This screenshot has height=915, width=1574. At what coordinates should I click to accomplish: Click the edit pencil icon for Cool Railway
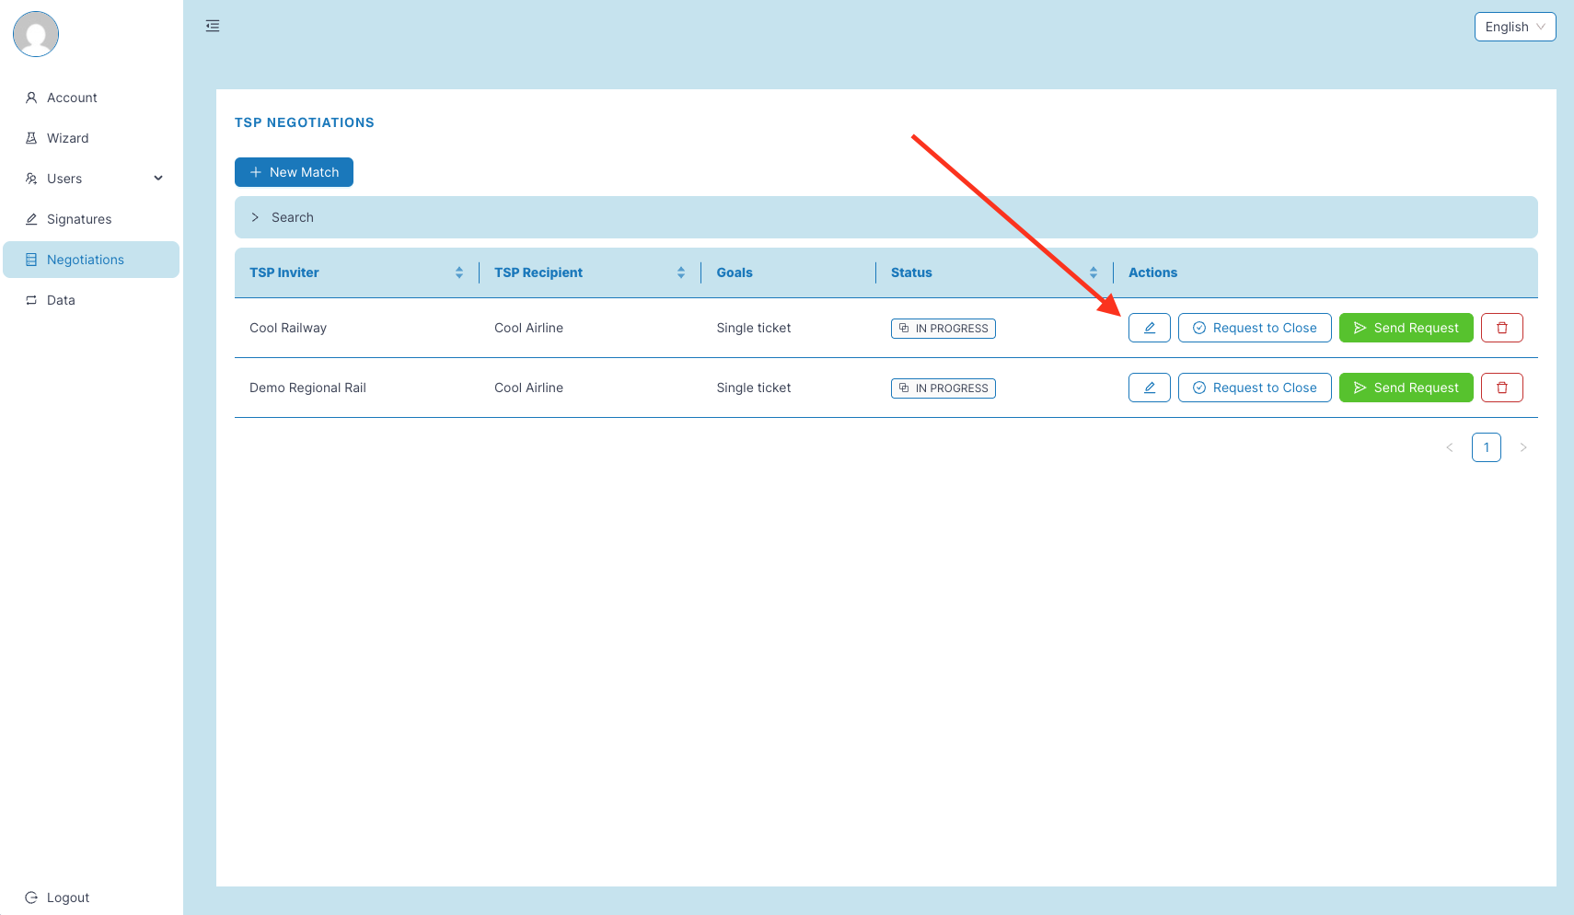(x=1149, y=328)
